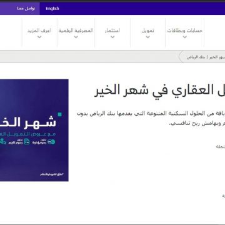
Task: Expand chevron under استثمار
Action: coord(112,37)
